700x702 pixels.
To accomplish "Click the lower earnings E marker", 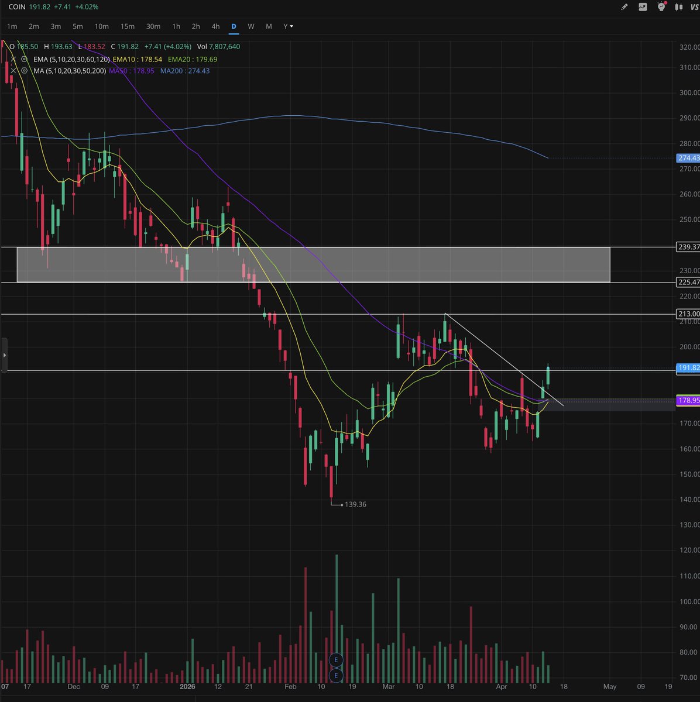I will 336,675.
